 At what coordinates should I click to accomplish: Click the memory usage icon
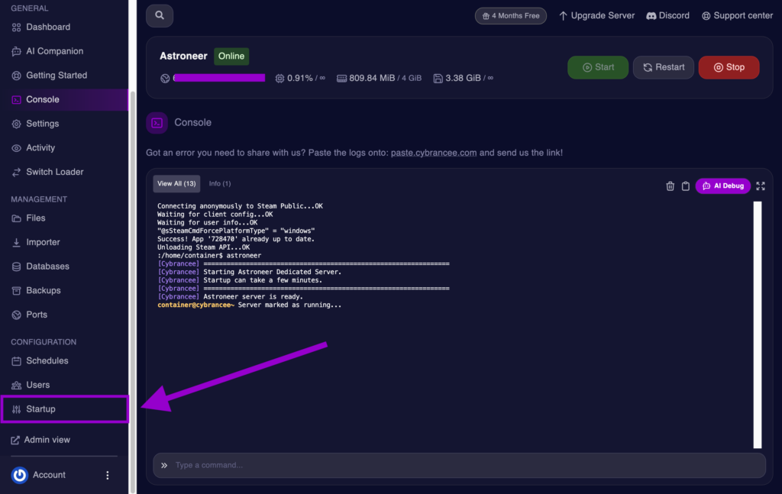[341, 79]
